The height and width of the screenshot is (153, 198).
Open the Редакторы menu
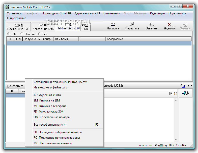pos(157,13)
